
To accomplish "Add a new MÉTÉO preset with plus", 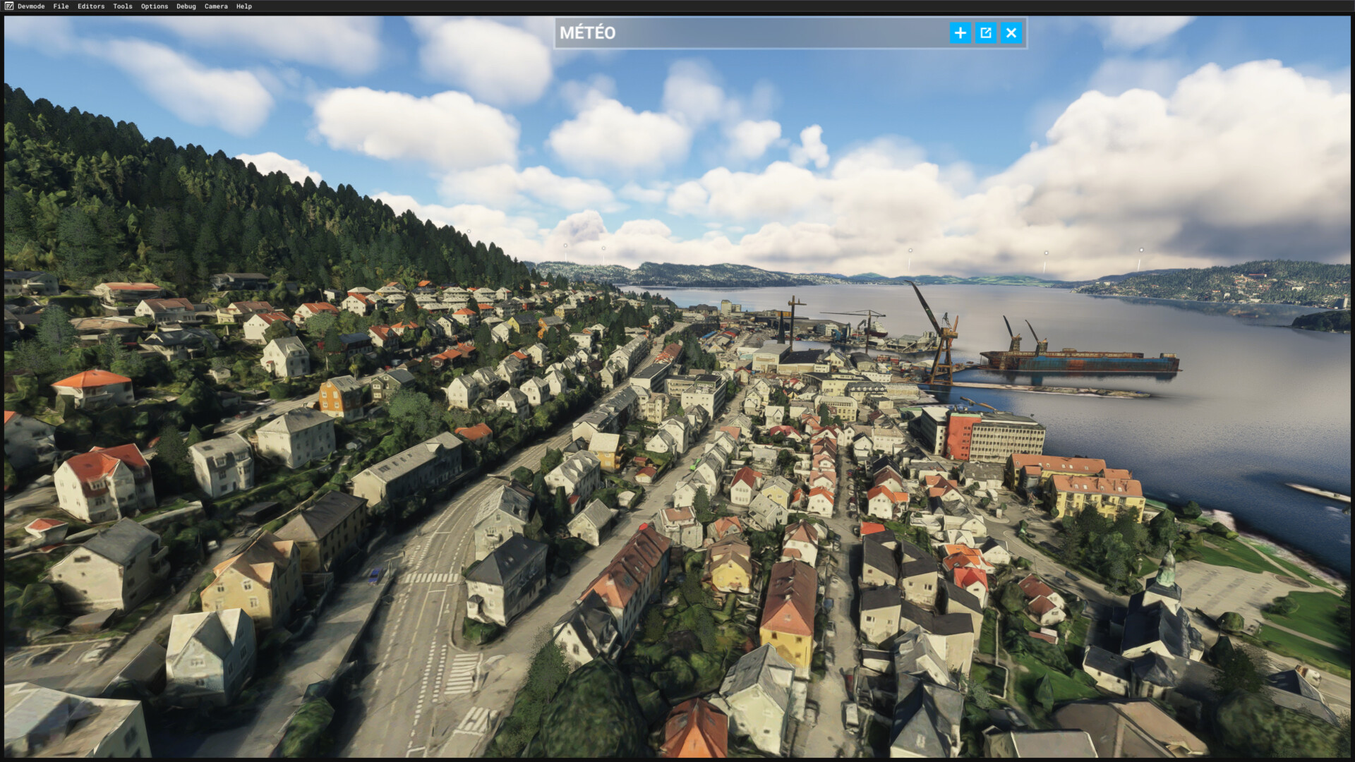I will [x=960, y=32].
